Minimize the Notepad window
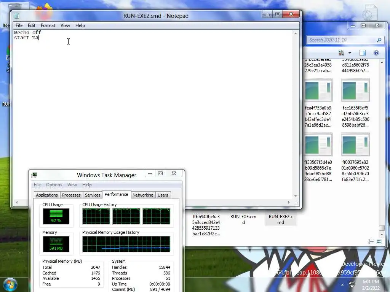The height and width of the screenshot is (292, 390). click(267, 14)
